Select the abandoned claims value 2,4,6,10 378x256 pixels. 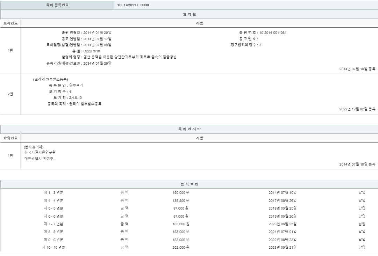point(76,97)
